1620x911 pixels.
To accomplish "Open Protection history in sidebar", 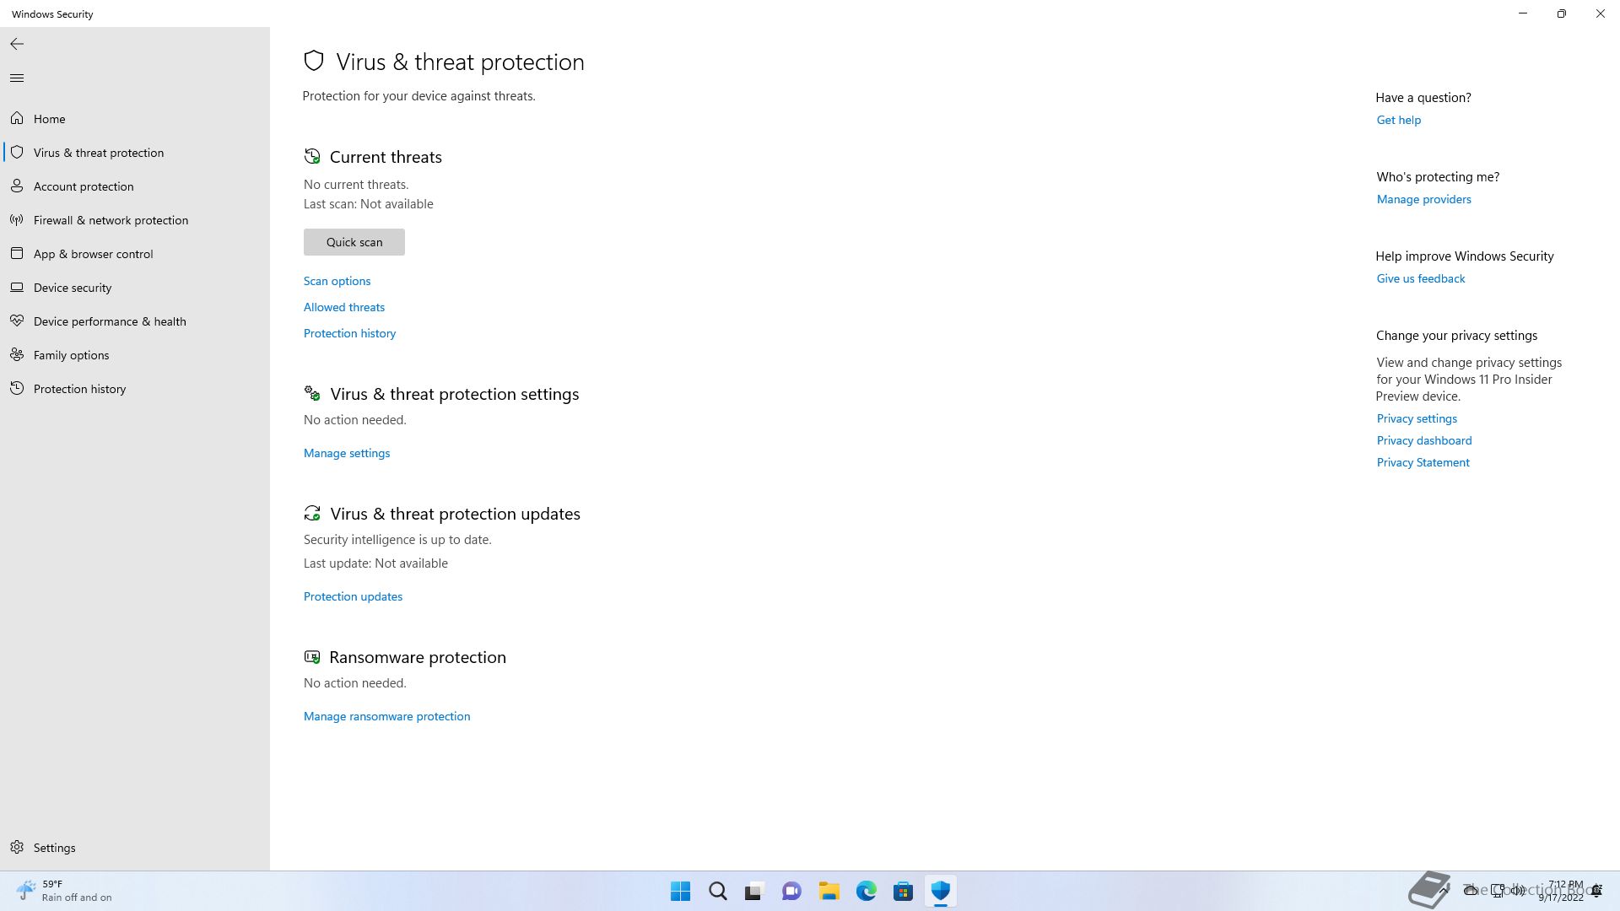I will click(135, 389).
